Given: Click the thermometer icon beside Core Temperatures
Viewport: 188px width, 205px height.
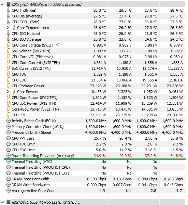Looking at the screenshot, I should (x=14, y=28).
